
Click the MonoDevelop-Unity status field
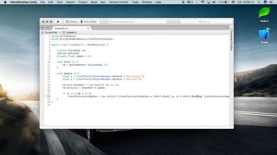(138, 22)
